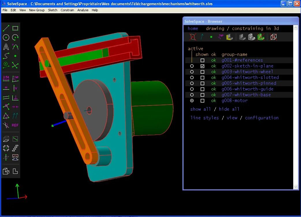Image resolution: width=301 pixels, height=217 pixels.
Task: Check shown box for g003-whitworth-wheel
Action: [x=202, y=72]
